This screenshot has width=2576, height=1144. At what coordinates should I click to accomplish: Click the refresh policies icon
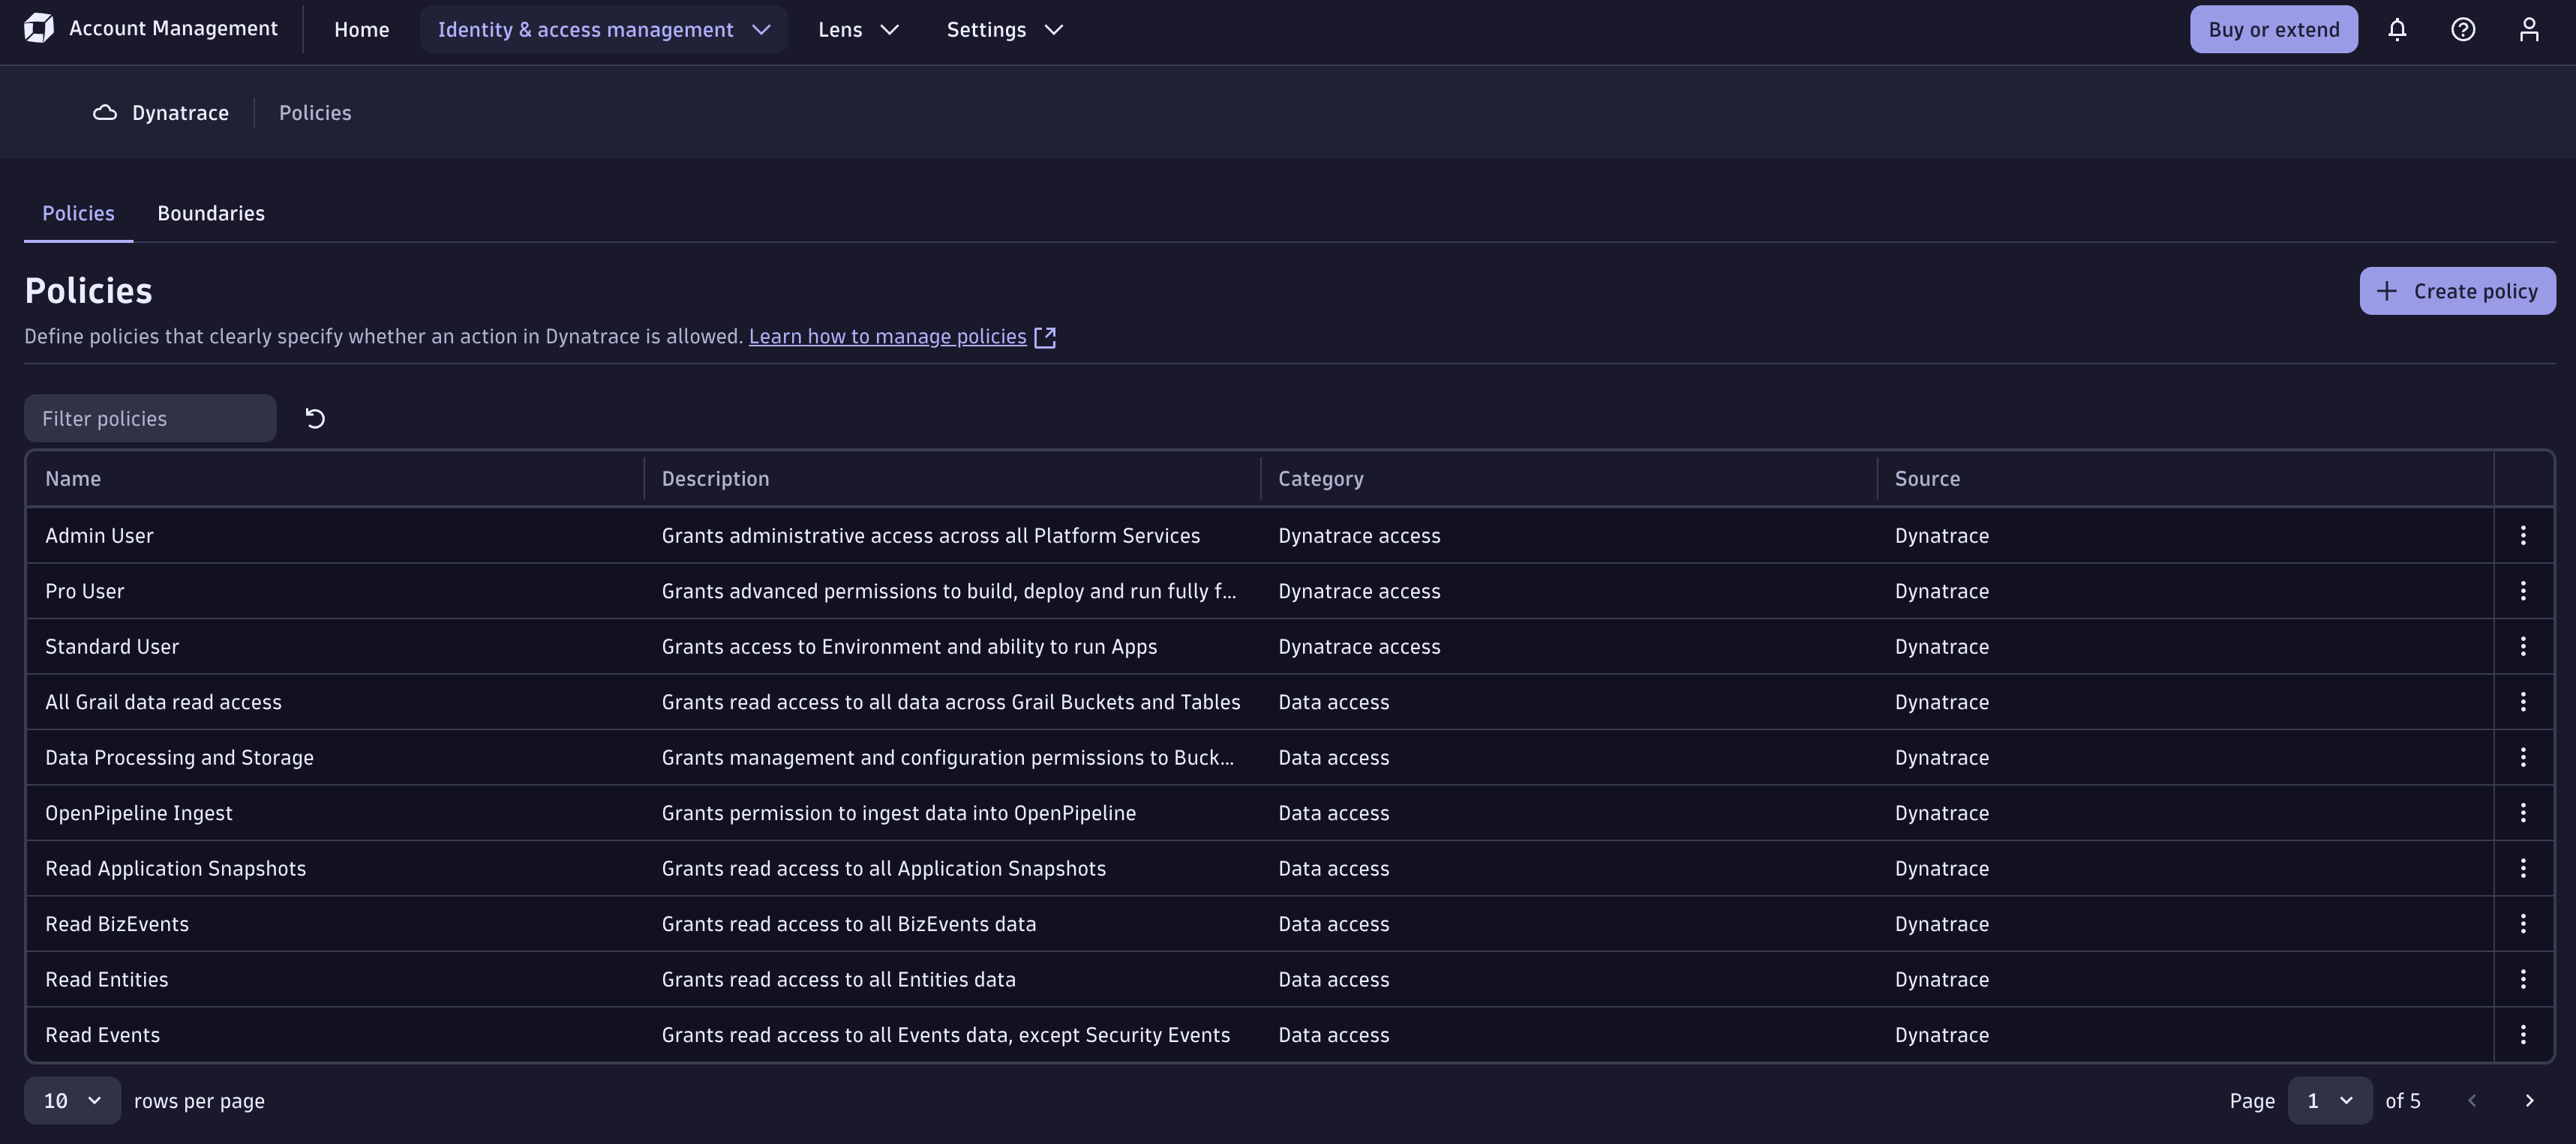click(315, 418)
